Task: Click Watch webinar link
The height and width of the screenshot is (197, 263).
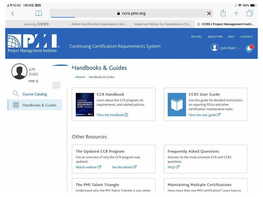Action: [89, 167]
